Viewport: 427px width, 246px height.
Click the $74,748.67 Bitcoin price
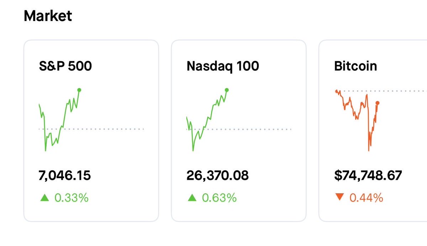click(x=368, y=176)
